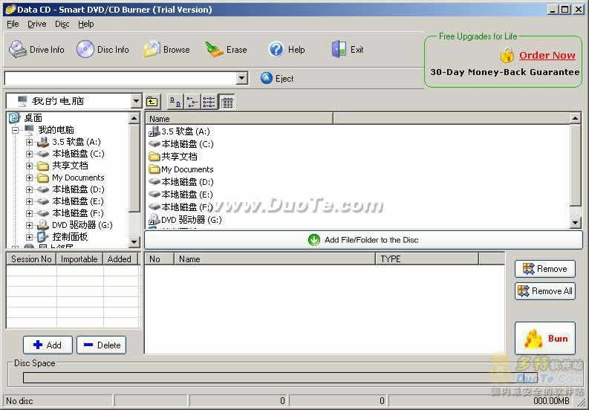Open the Disc menu
Image resolution: width=589 pixels, height=410 pixels.
point(62,24)
